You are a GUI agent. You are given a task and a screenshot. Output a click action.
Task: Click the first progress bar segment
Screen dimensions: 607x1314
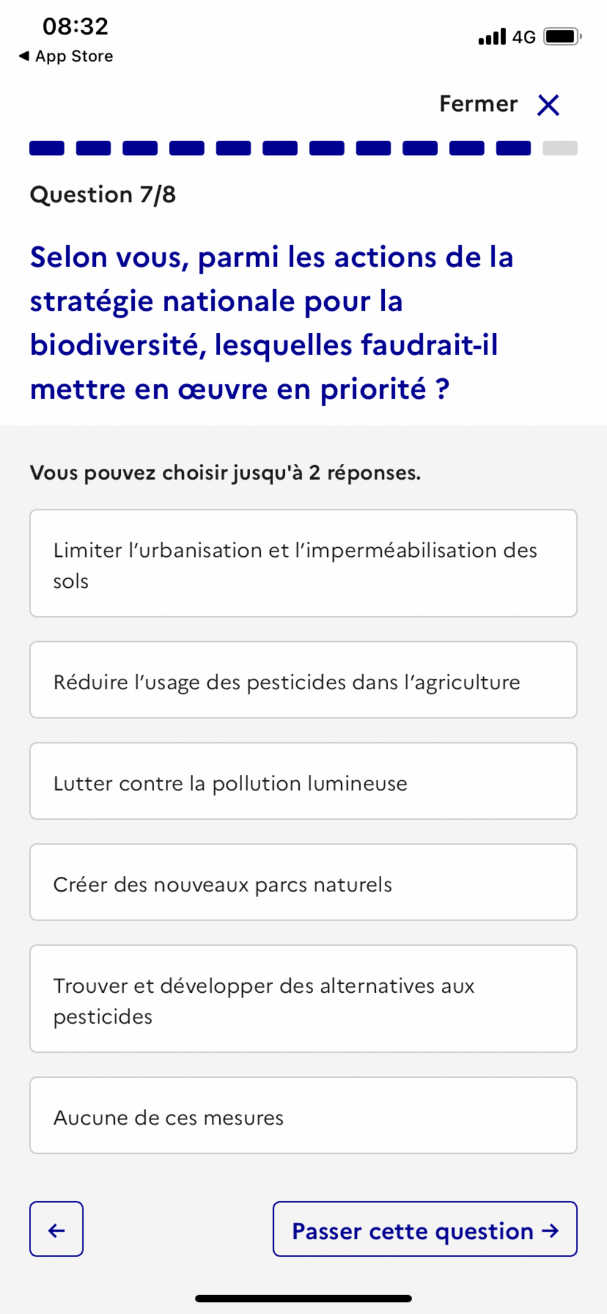47,148
